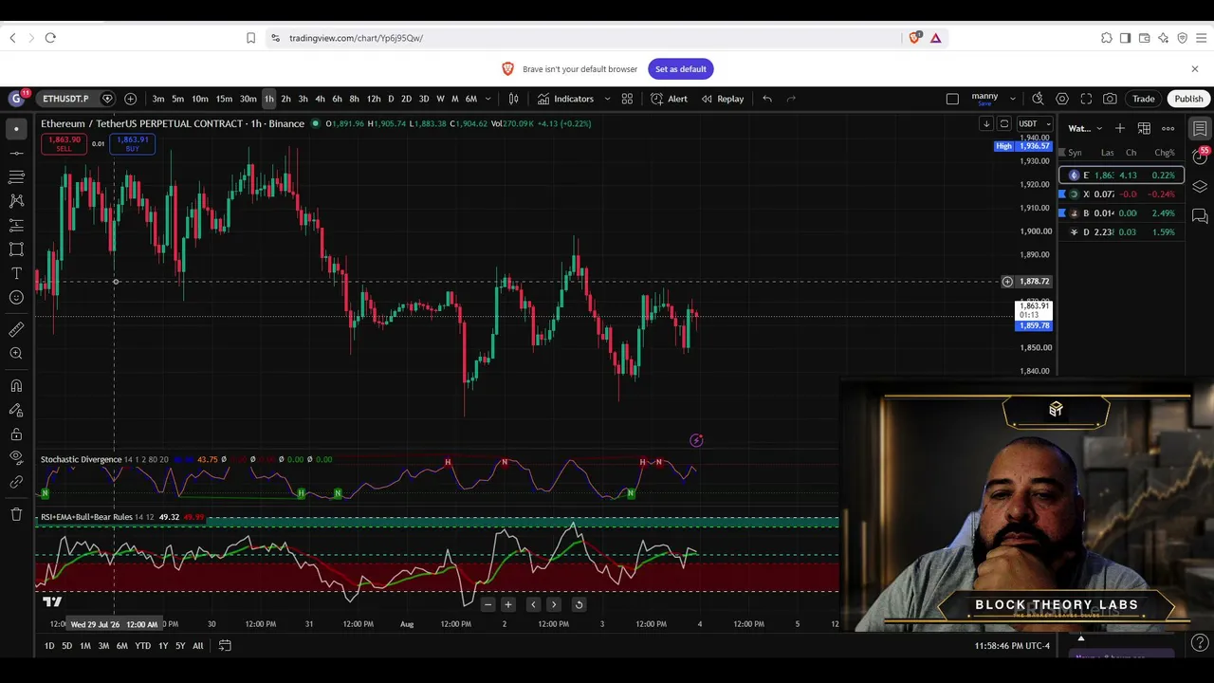Click the blue BUY price button

click(133, 144)
